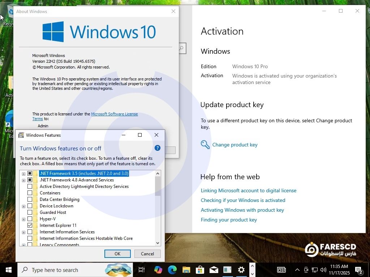Check the Guarded Host checkbox

click(x=30, y=212)
